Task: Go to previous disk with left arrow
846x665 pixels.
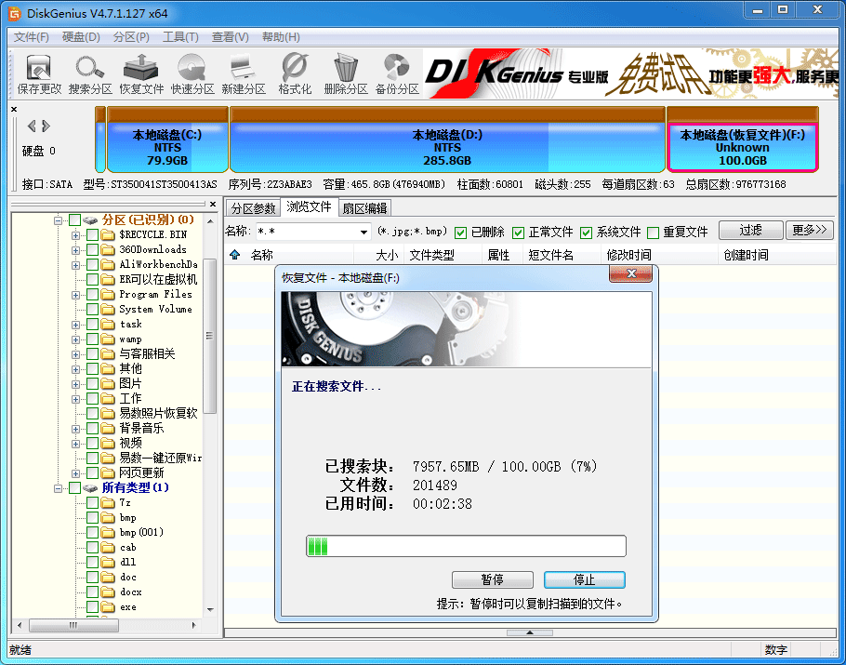Action: pos(32,126)
